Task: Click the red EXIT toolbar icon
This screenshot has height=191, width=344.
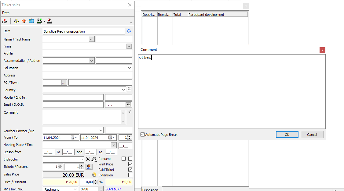Action: click(5, 21)
